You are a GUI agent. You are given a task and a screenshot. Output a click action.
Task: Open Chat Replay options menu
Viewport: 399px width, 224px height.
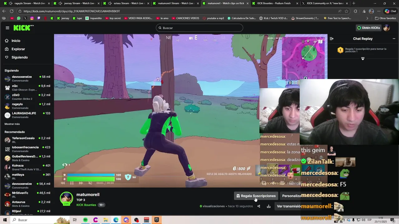click(394, 39)
